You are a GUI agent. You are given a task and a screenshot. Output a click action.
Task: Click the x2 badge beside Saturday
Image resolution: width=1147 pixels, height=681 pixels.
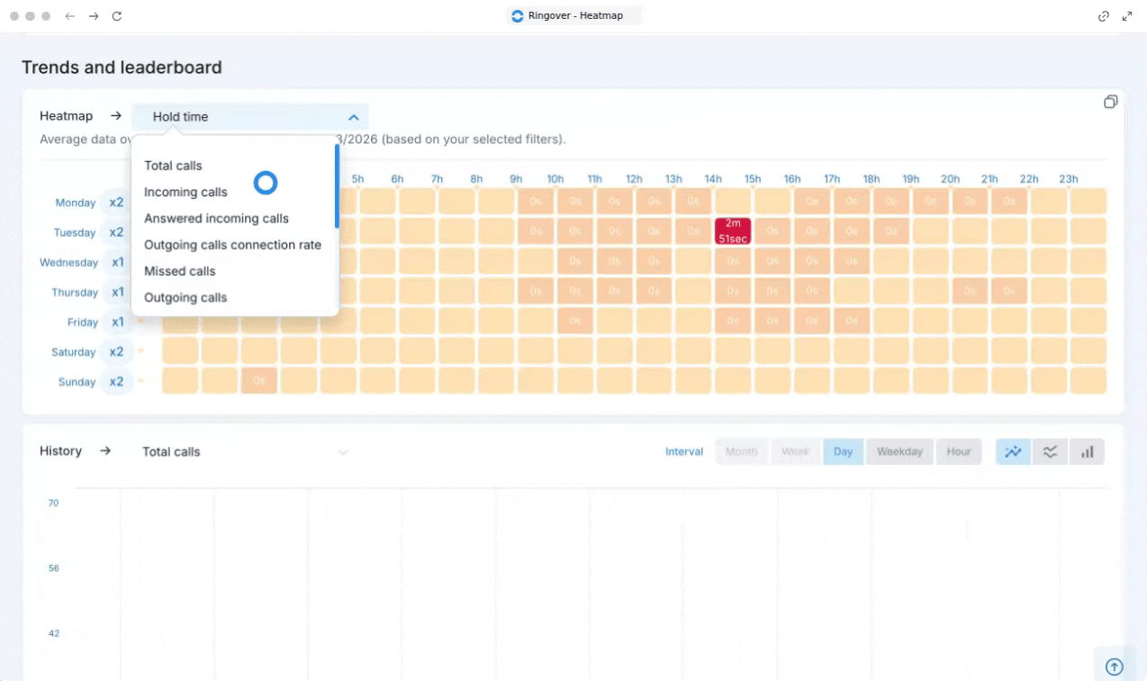click(x=116, y=352)
